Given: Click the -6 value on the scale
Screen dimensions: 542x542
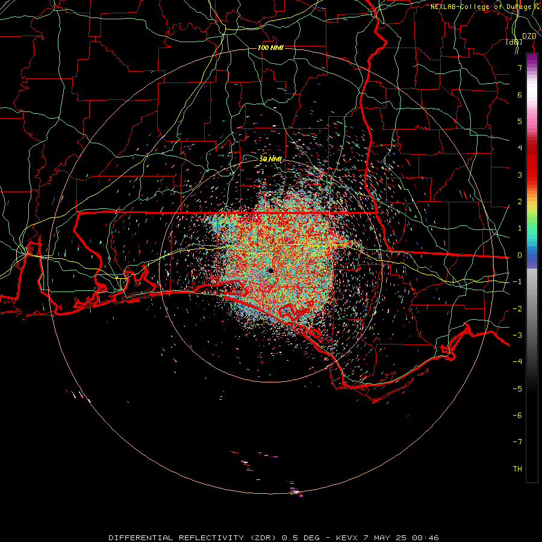Looking at the screenshot, I should pos(517,416).
